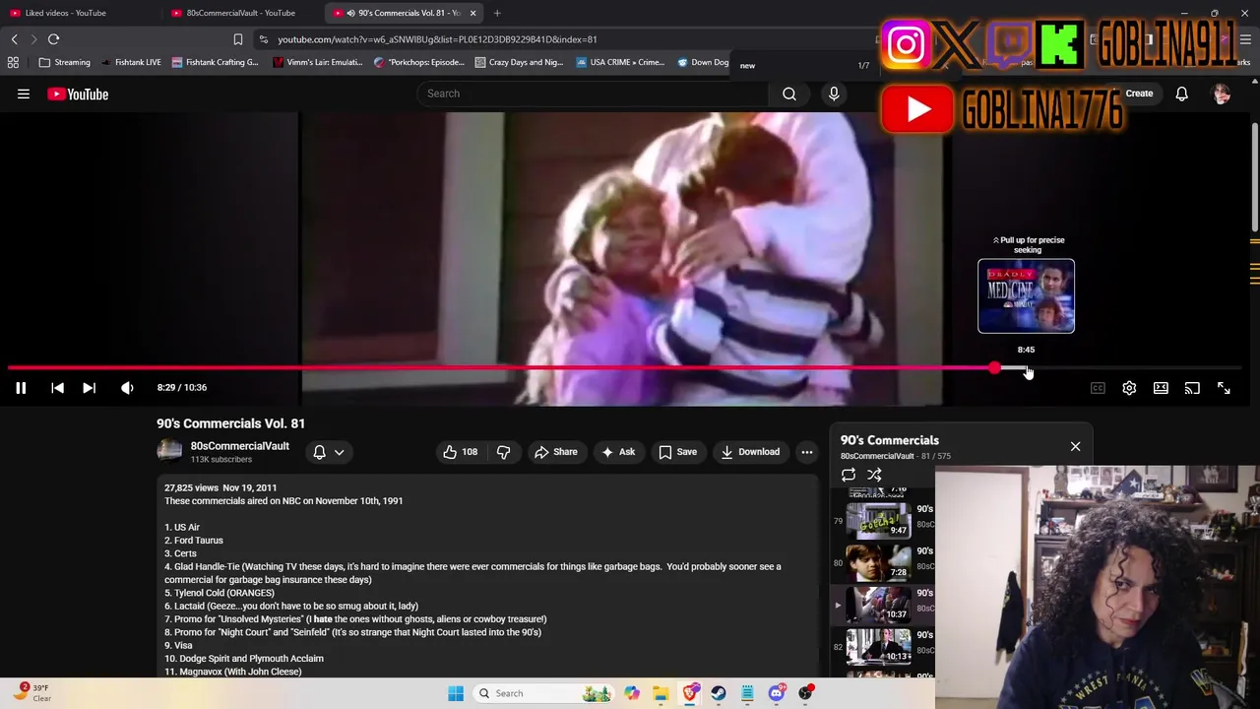The height and width of the screenshot is (709, 1260).
Task: Start voice search with the microphone
Action: [x=834, y=94]
